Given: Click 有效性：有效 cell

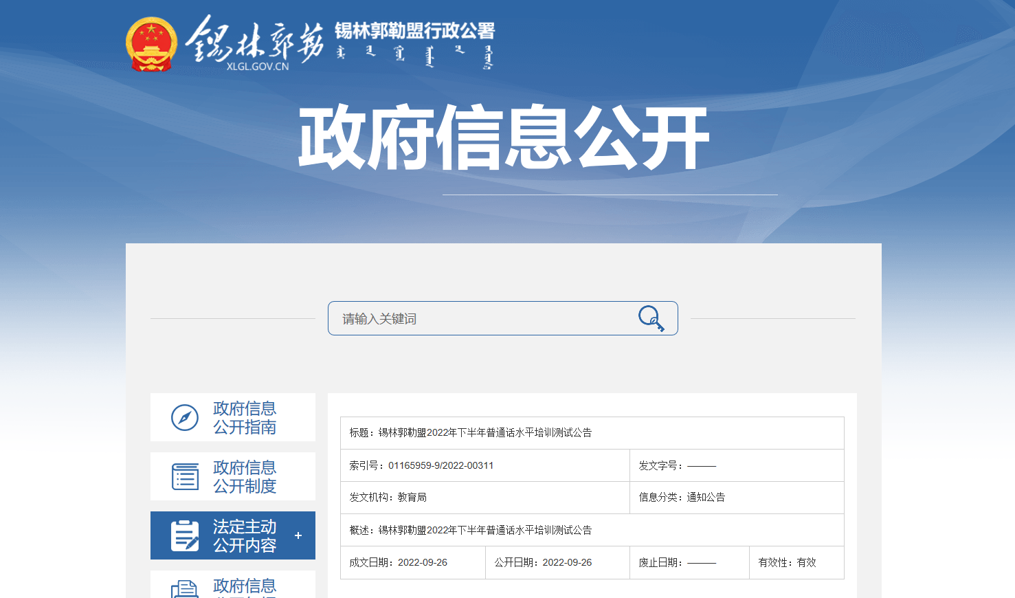Looking at the screenshot, I should [x=797, y=562].
